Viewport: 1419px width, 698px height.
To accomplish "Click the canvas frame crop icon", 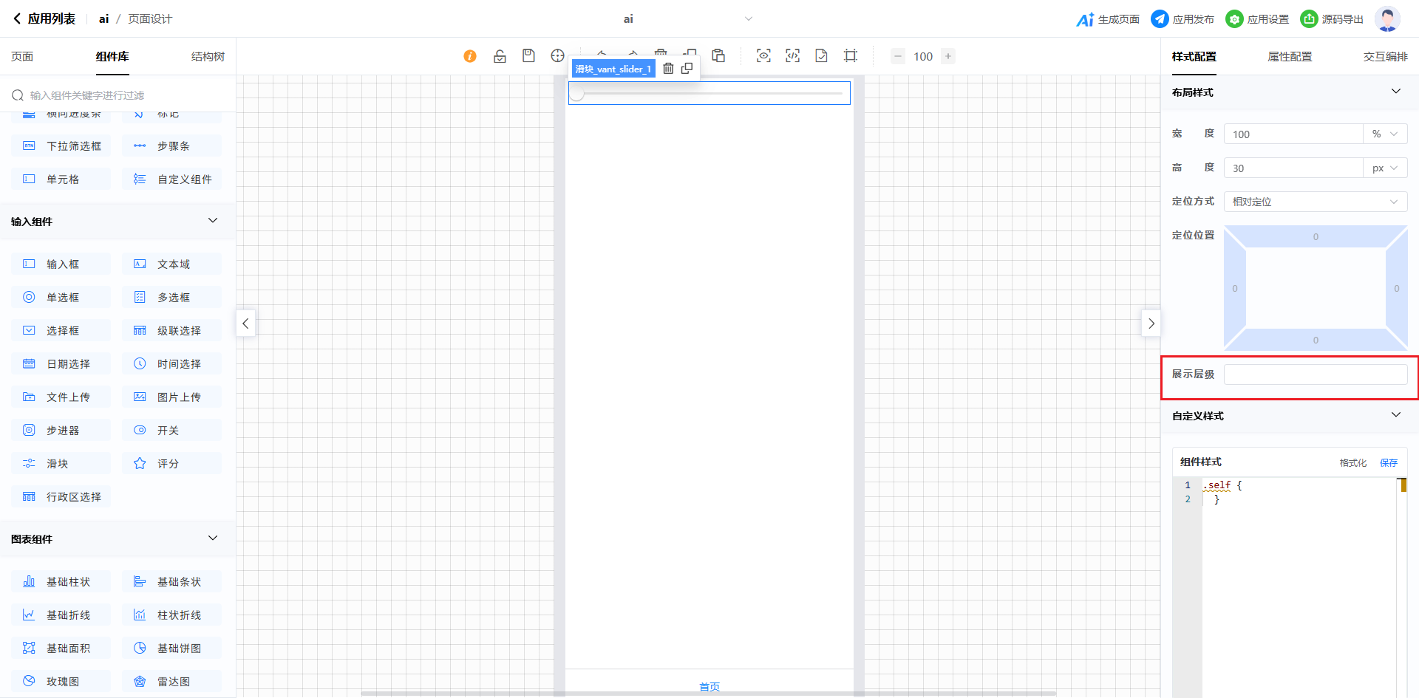I will [851, 56].
